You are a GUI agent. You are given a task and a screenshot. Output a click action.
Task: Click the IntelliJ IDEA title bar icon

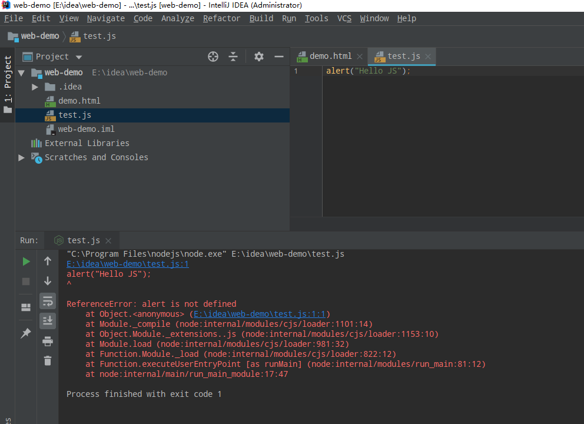point(6,5)
